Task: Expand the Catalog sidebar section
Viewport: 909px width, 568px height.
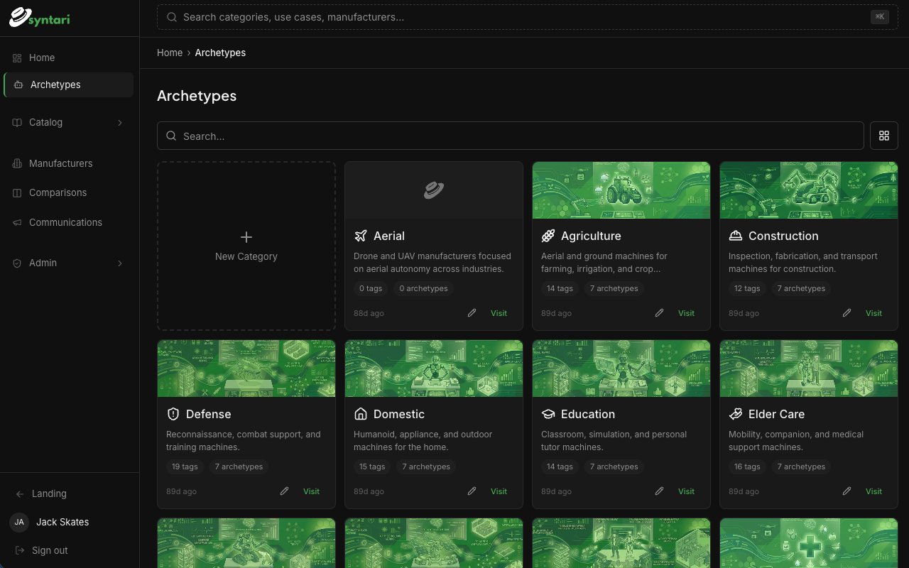Action: tap(119, 122)
